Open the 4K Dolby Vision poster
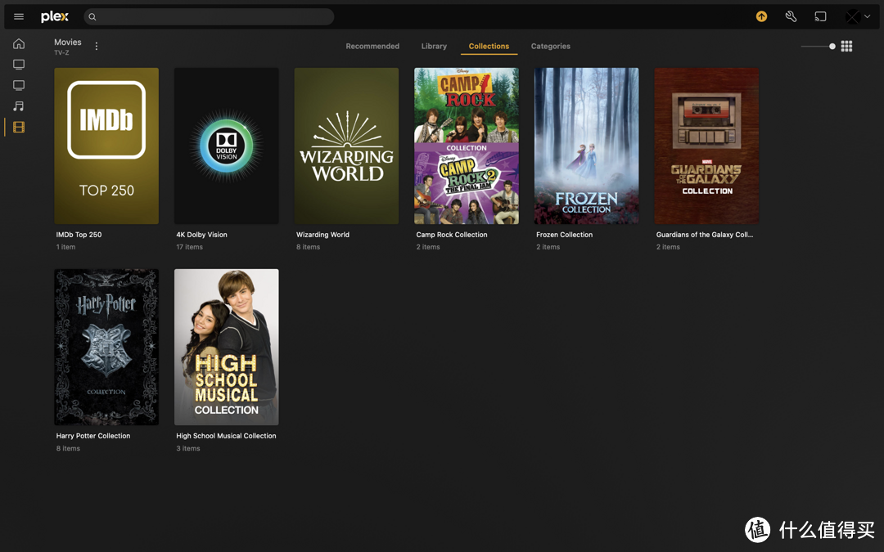Screen dimensions: 884x552 coord(227,146)
